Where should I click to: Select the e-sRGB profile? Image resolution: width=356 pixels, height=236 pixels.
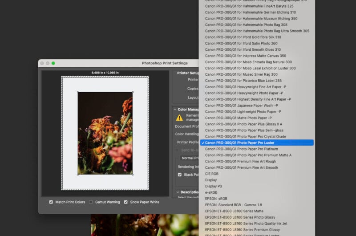257,192
